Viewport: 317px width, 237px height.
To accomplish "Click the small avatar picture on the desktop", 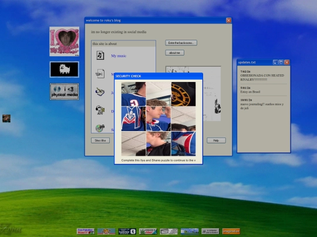I will point(6,118).
